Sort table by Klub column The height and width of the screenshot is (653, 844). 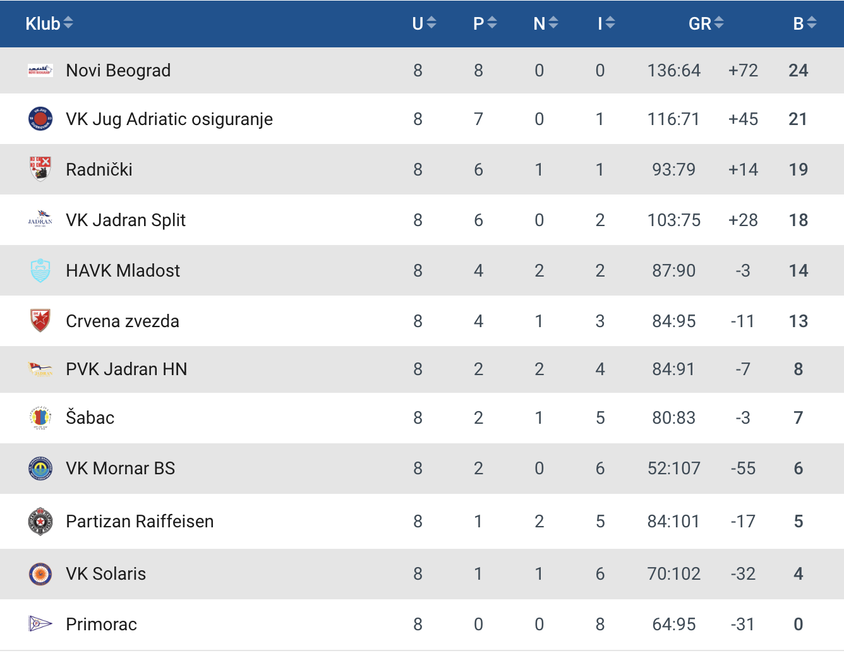(49, 23)
